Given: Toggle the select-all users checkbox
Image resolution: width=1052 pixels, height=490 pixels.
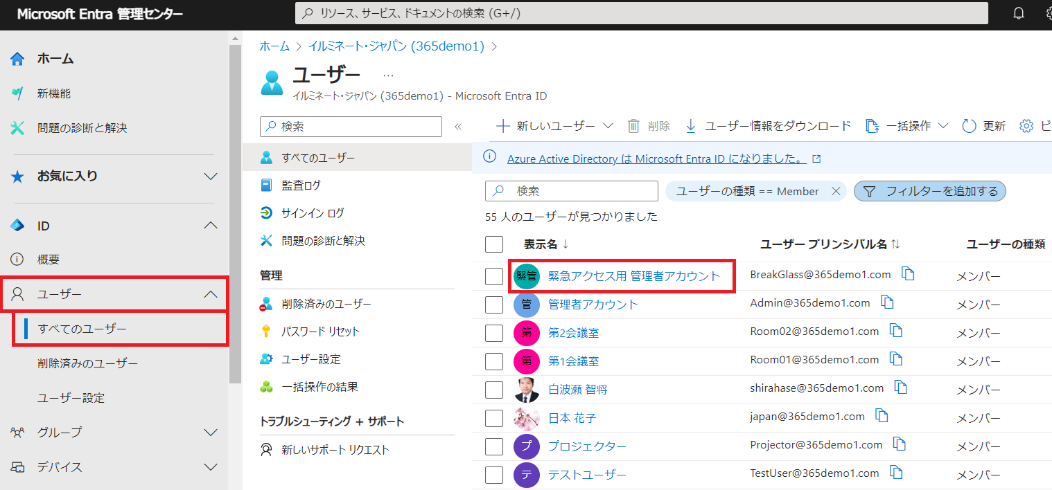Looking at the screenshot, I should coord(494,244).
